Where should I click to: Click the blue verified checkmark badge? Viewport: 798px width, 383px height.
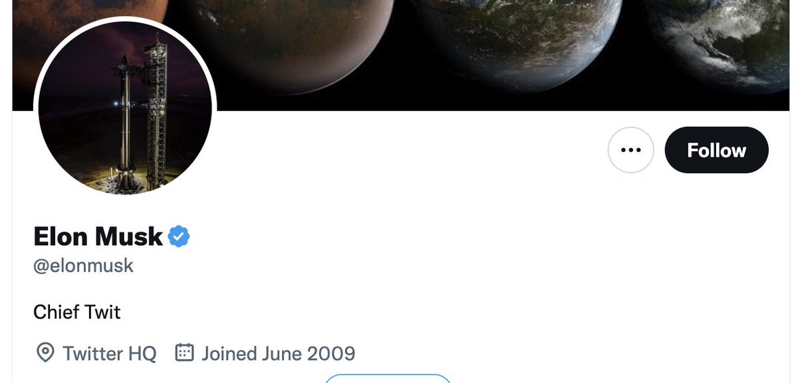coord(178,236)
